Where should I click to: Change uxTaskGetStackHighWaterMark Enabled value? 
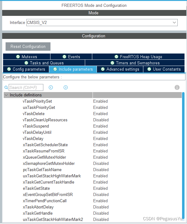pos(100,176)
